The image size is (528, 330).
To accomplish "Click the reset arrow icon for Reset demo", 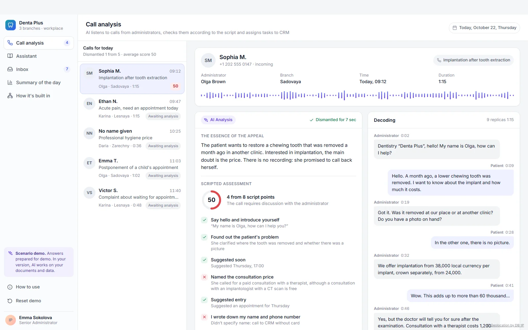I will click(10, 301).
